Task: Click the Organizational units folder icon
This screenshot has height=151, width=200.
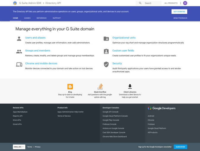Action: coord(106,38)
